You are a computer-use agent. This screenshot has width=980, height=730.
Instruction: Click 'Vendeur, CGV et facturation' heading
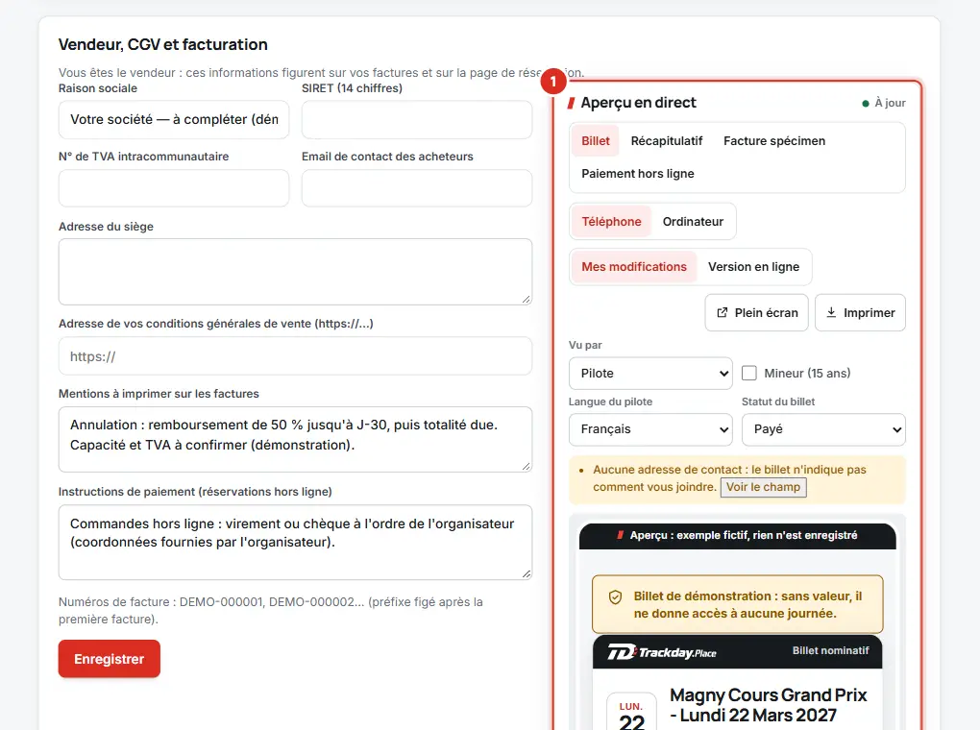[163, 44]
